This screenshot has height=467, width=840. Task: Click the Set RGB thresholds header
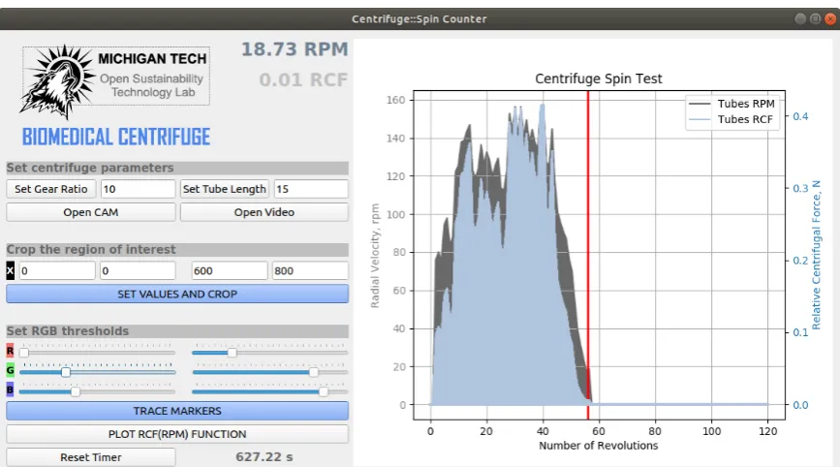click(177, 331)
